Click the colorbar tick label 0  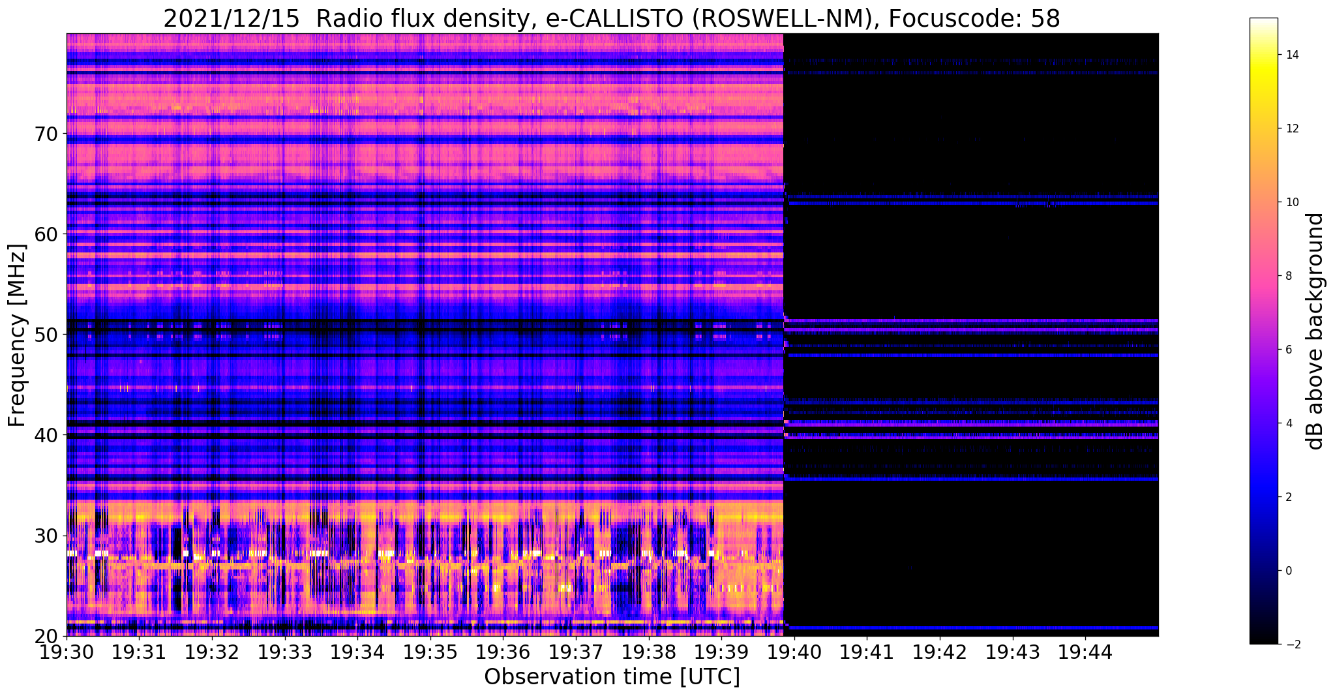pyautogui.click(x=1287, y=571)
